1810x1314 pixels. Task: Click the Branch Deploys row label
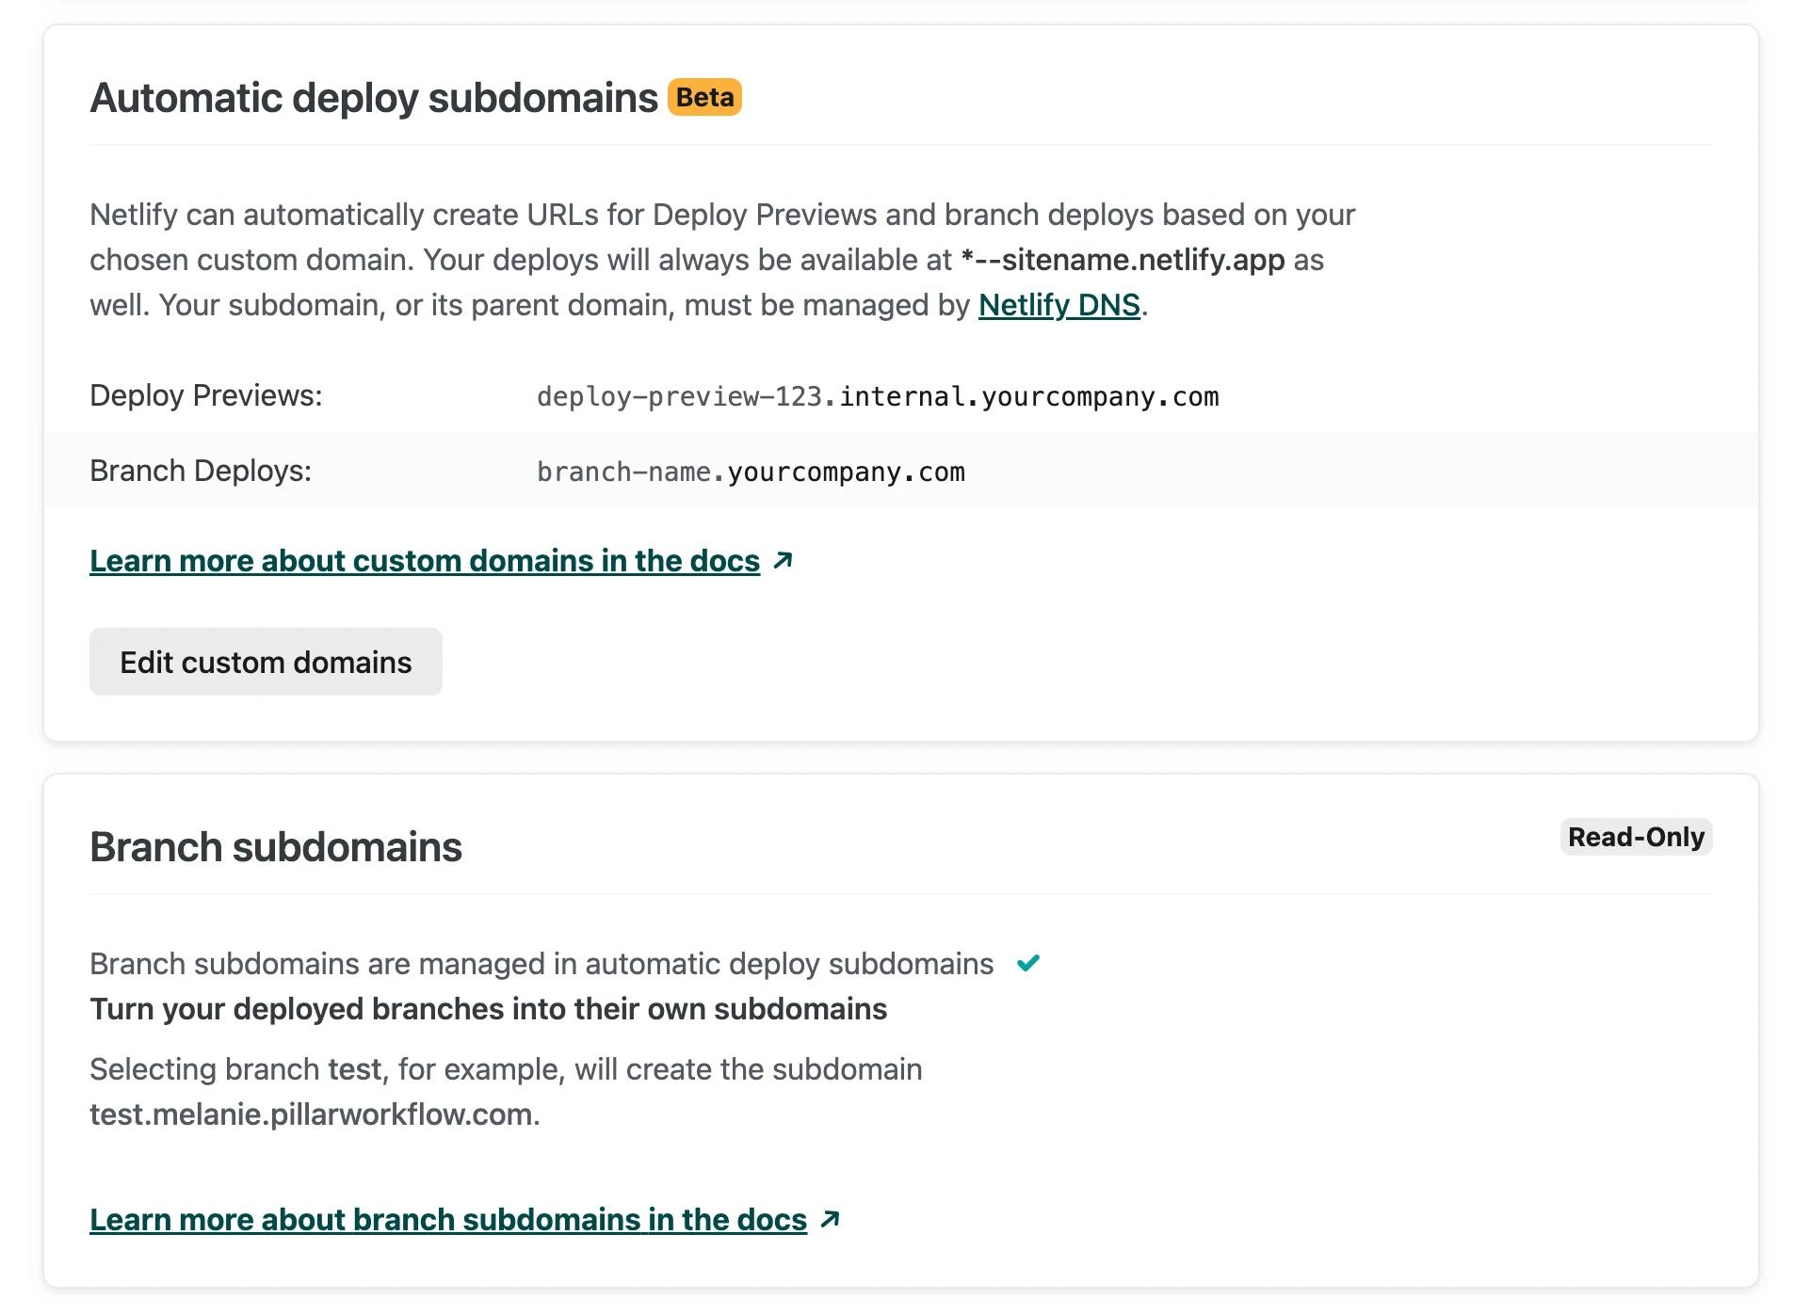click(200, 471)
